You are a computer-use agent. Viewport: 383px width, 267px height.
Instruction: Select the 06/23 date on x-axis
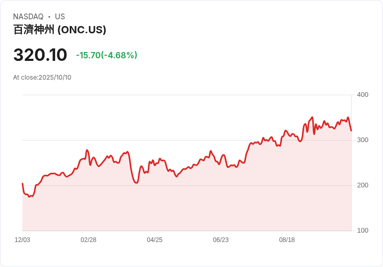pos(221,240)
